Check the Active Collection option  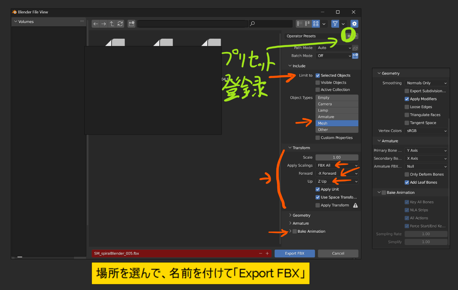pos(318,90)
